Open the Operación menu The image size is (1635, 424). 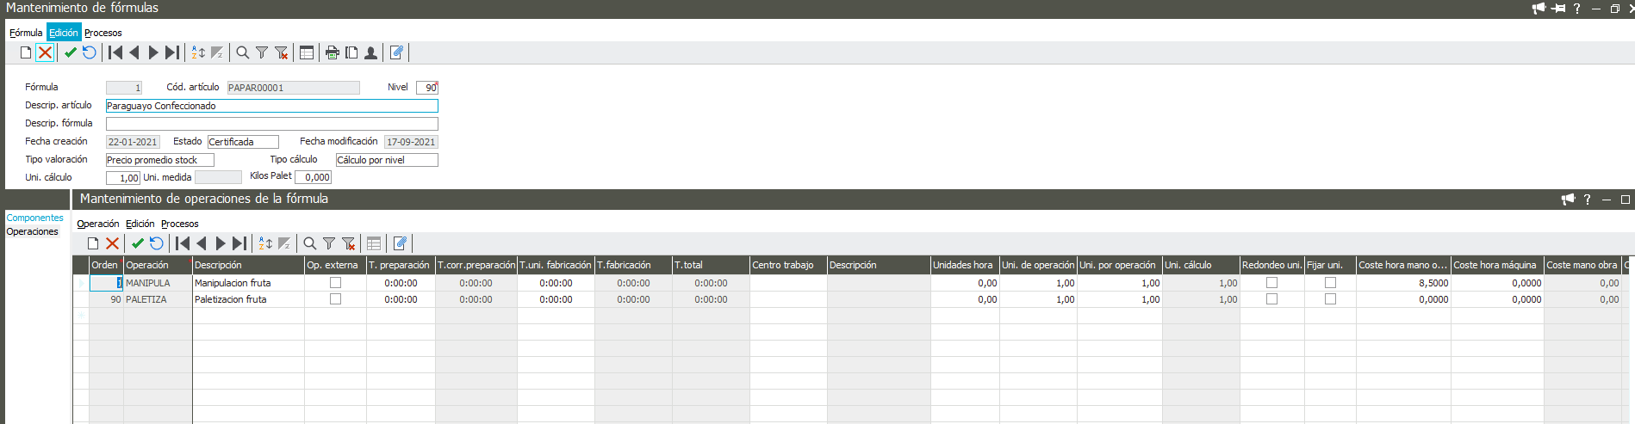tap(98, 224)
